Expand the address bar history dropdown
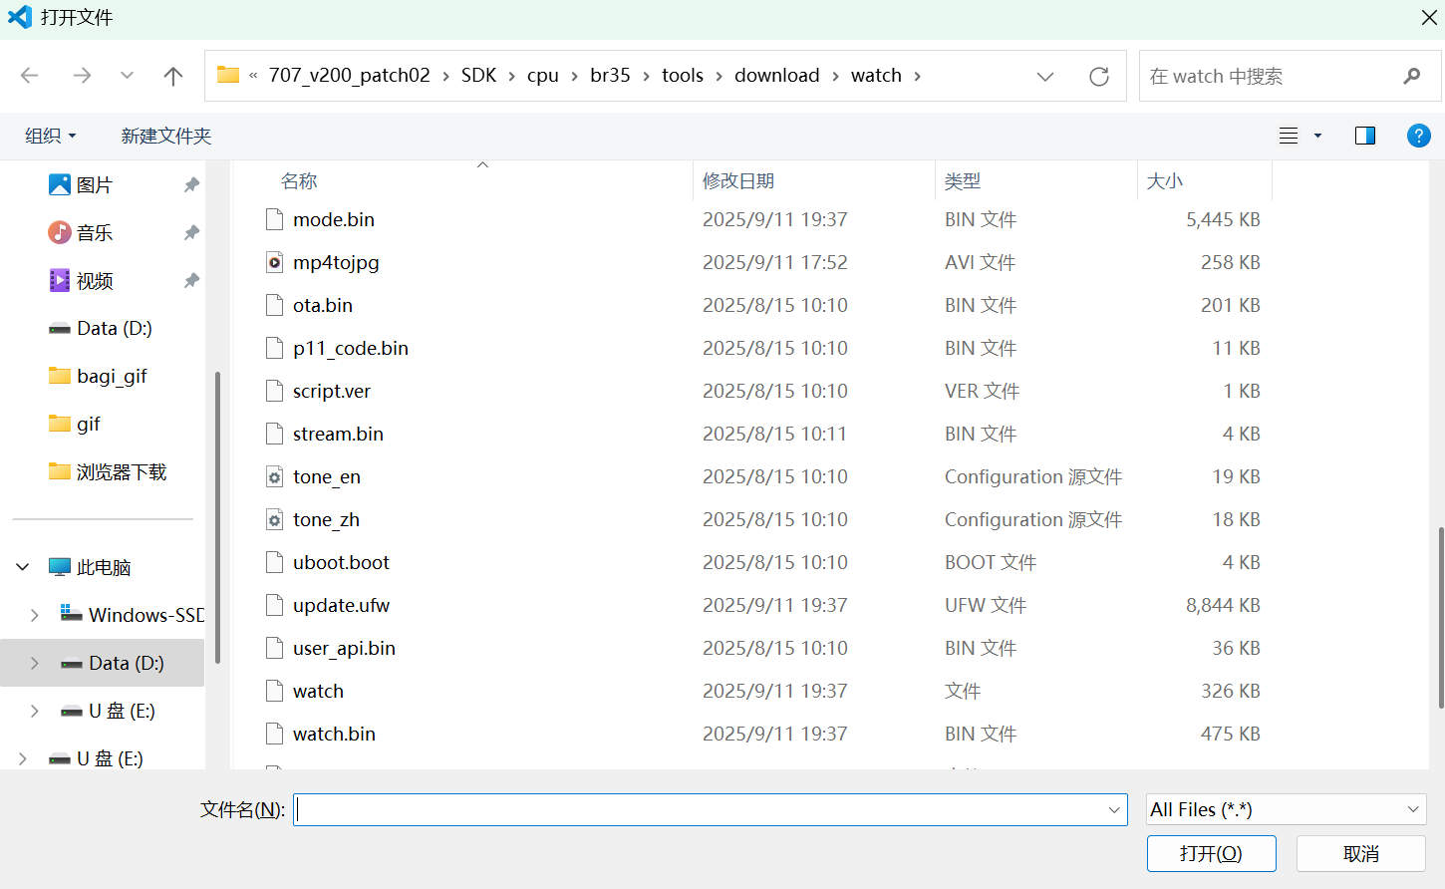The image size is (1445, 889). [x=1045, y=77]
